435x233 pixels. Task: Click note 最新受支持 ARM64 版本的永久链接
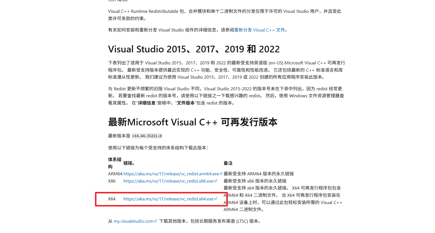pyautogui.click(x=259, y=174)
